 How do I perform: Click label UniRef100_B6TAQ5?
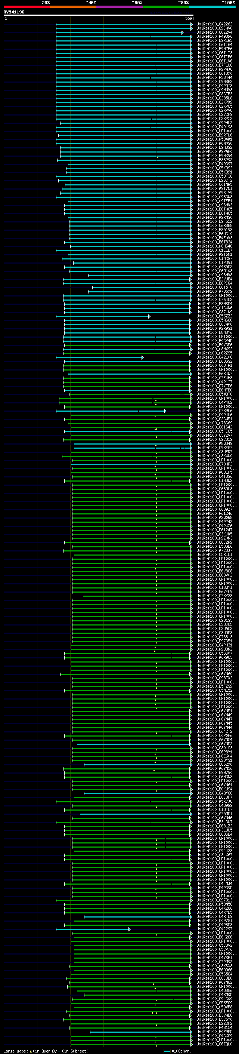214,209
